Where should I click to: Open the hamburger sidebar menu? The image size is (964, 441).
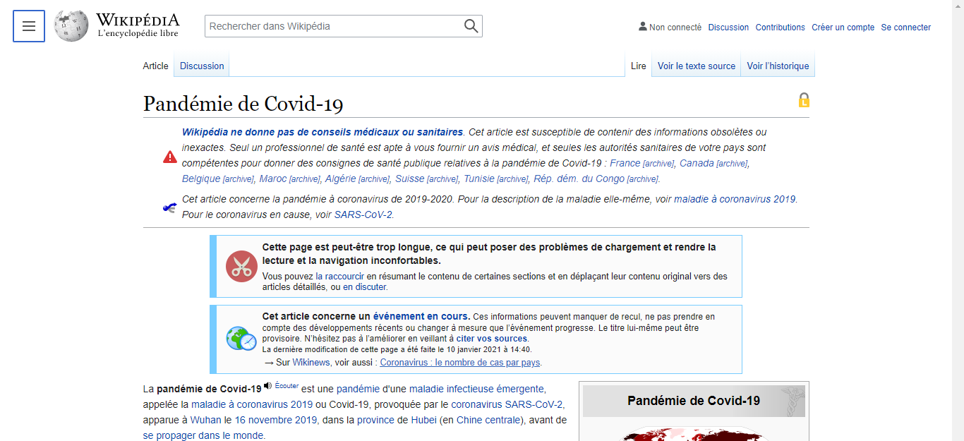[29, 26]
